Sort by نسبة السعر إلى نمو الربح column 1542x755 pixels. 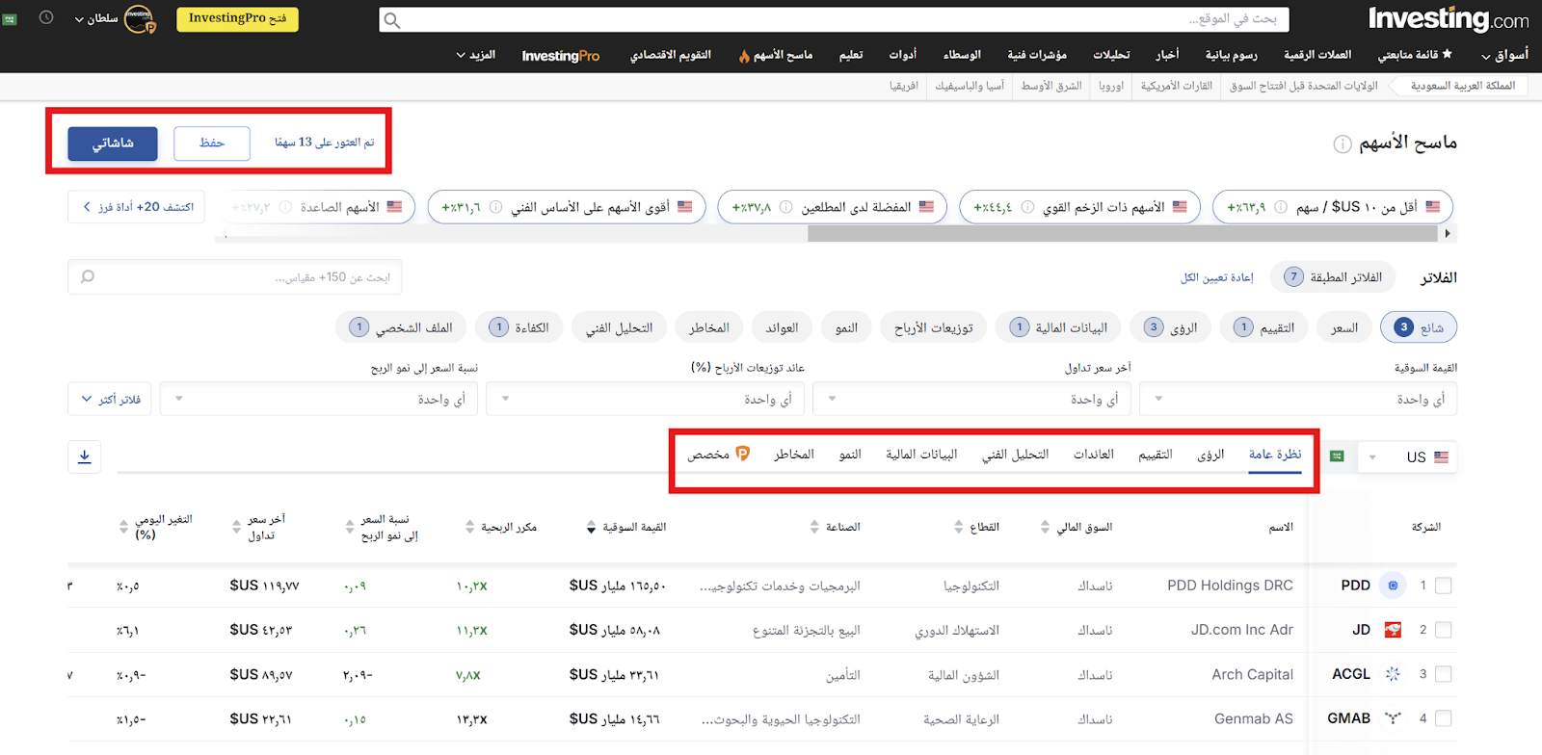click(x=350, y=527)
